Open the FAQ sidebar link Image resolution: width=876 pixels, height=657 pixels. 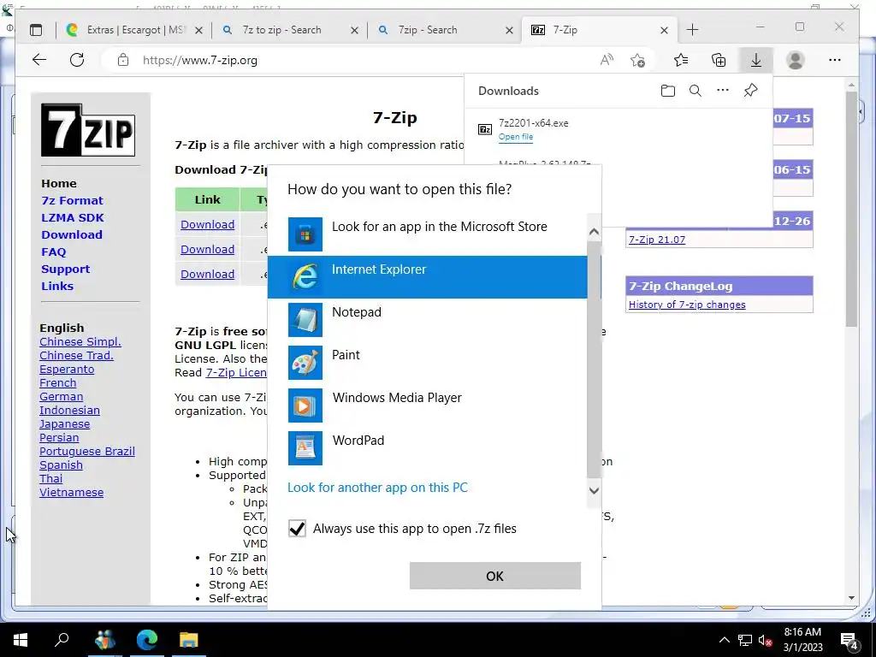point(54,252)
